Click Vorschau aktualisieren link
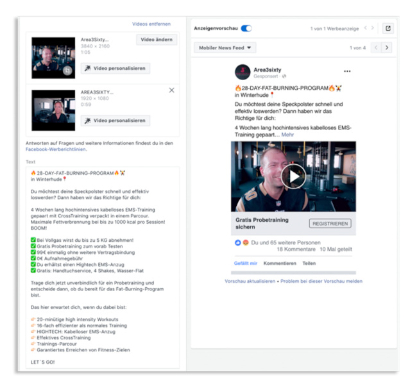The image size is (417, 388). (250, 281)
